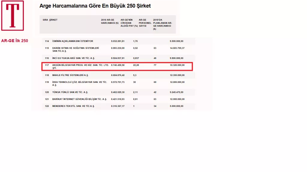This screenshot has width=307, height=172.
Task: Click rank number 121
Action: (47, 99)
